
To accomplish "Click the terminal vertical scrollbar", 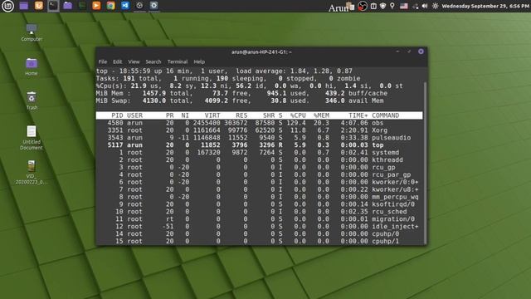I will pos(425,163).
